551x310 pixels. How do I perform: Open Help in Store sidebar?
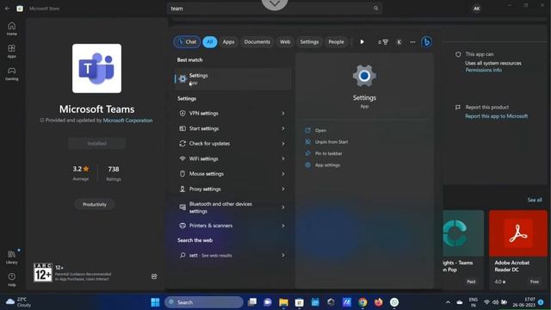pos(11,280)
